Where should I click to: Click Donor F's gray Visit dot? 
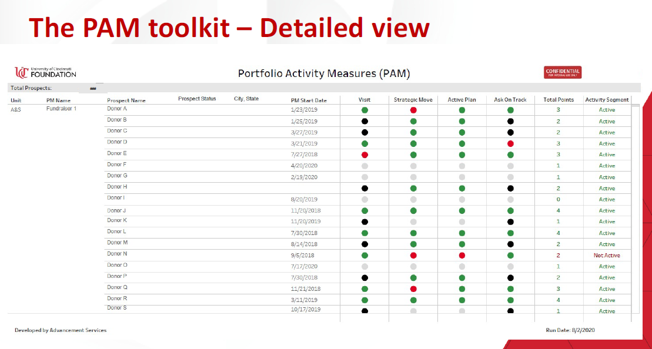365,166
